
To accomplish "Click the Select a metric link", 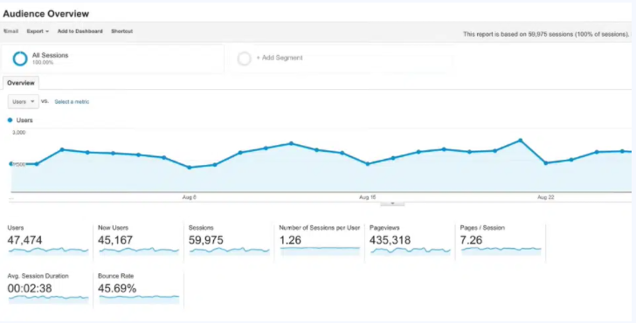I will (72, 102).
